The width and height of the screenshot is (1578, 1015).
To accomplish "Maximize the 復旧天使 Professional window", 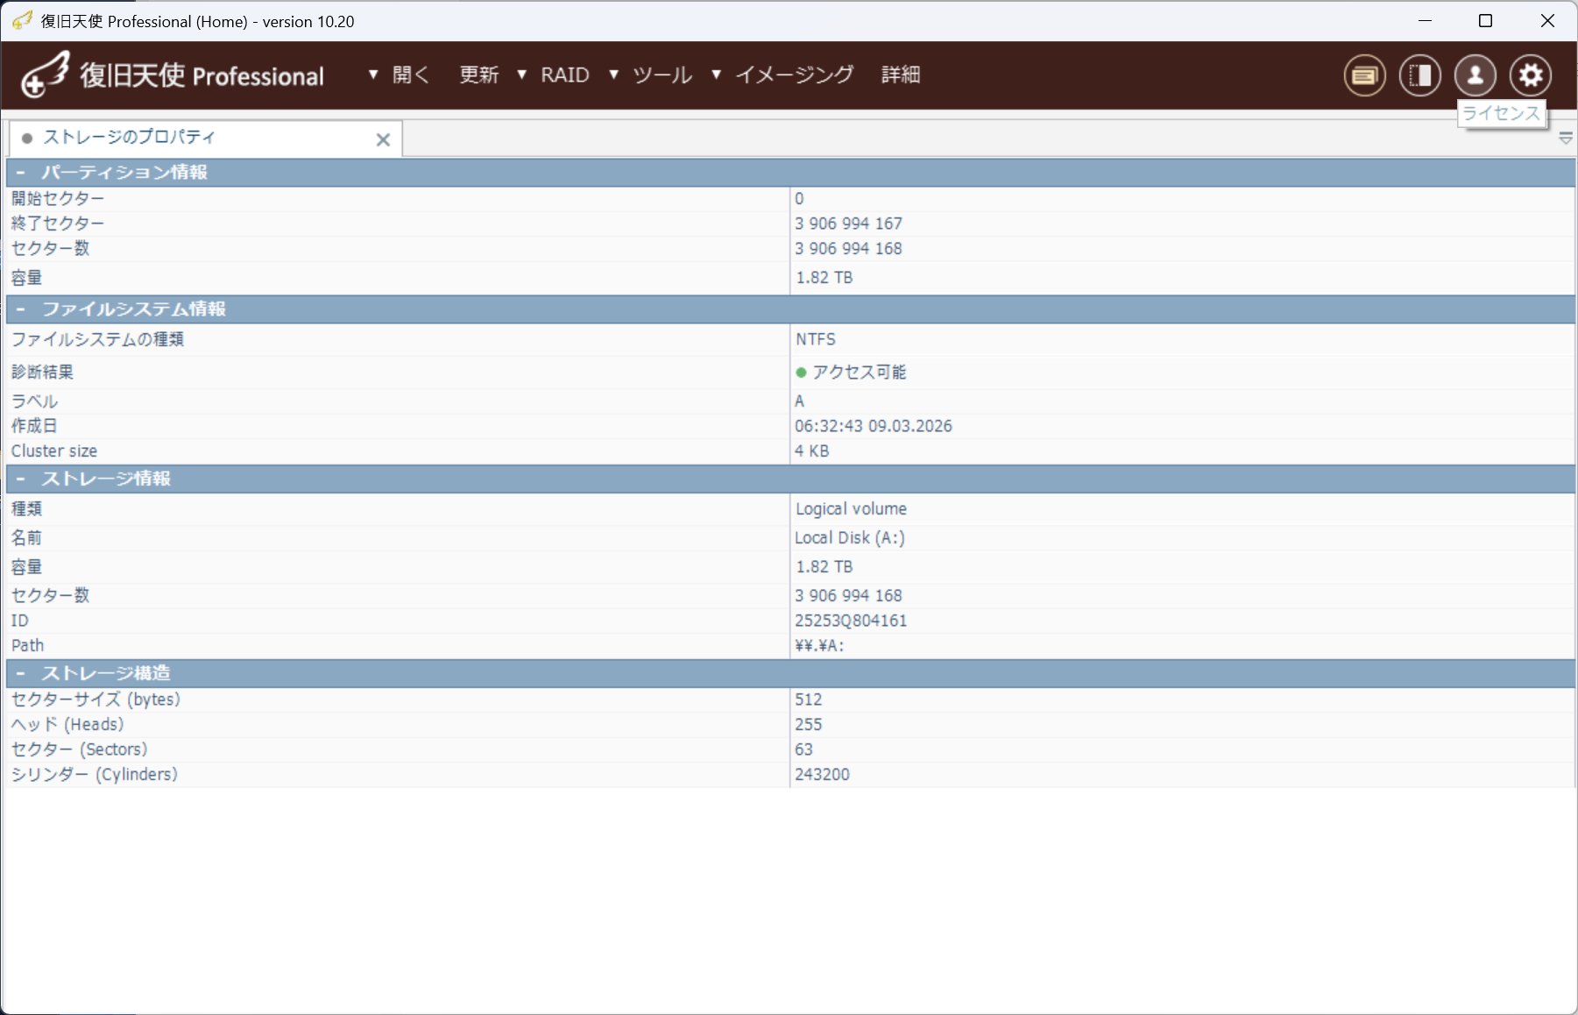I will 1485,21.
